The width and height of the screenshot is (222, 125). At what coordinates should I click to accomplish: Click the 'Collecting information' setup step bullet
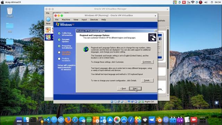[59, 33]
